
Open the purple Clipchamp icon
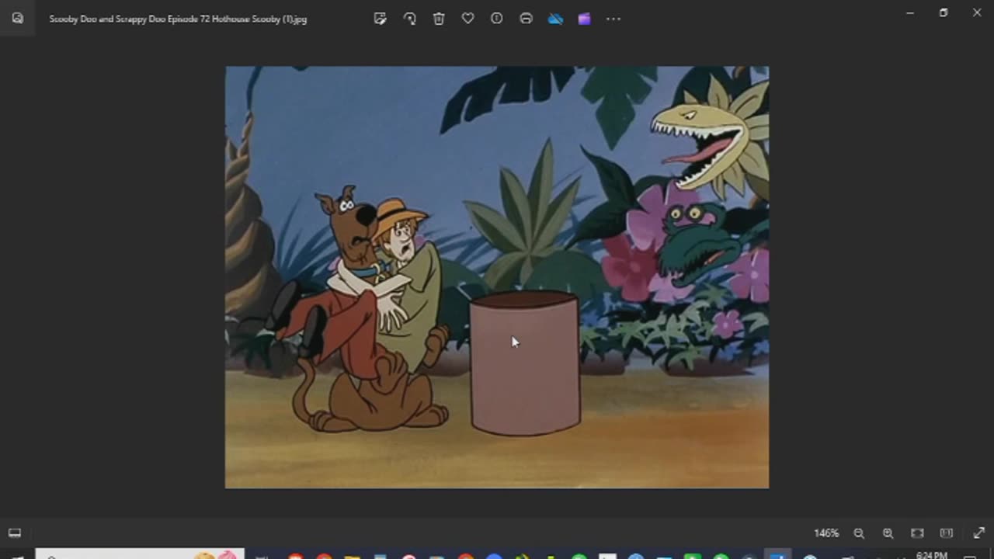(x=584, y=19)
